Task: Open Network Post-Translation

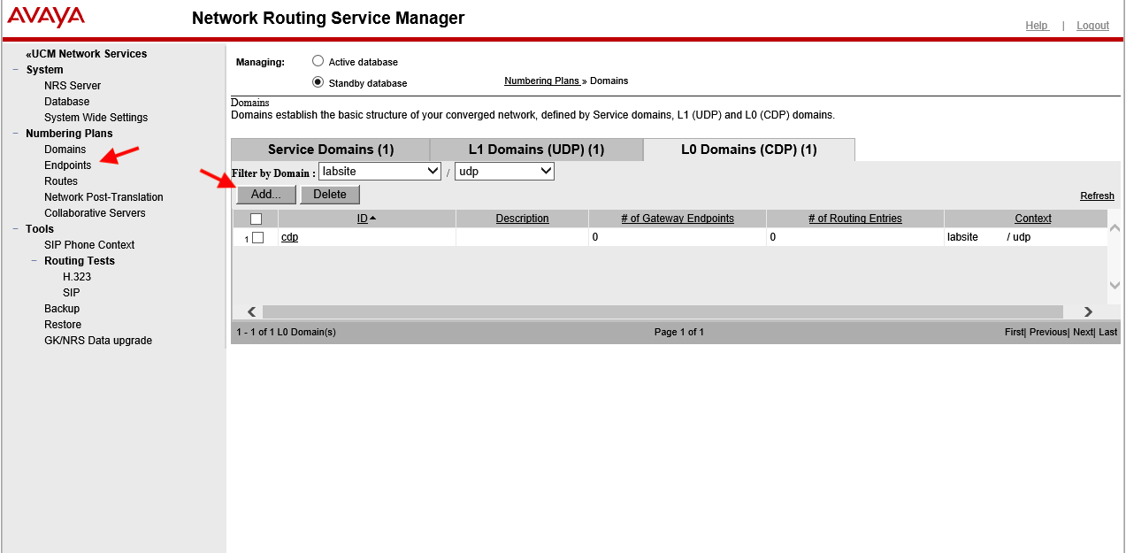Action: point(104,197)
